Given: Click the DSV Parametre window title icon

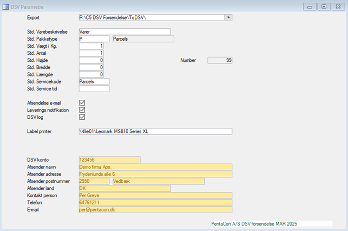Looking at the screenshot, I should point(5,6).
